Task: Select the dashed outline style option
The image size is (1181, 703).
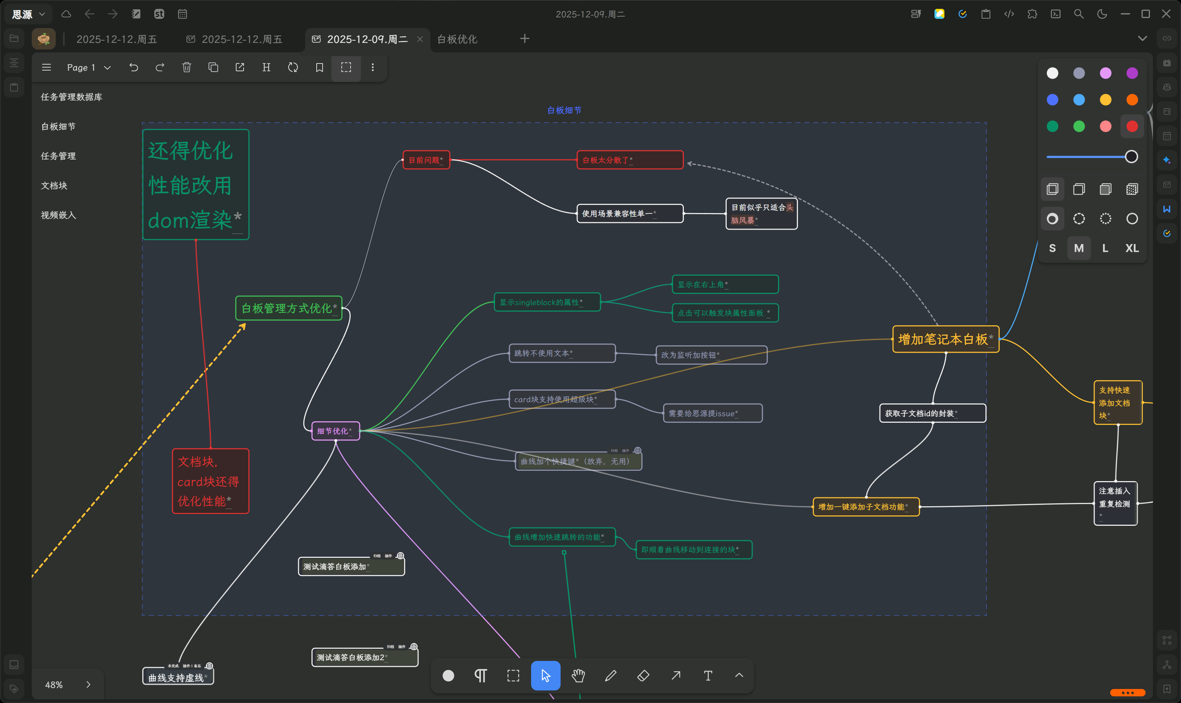Action: click(1079, 218)
